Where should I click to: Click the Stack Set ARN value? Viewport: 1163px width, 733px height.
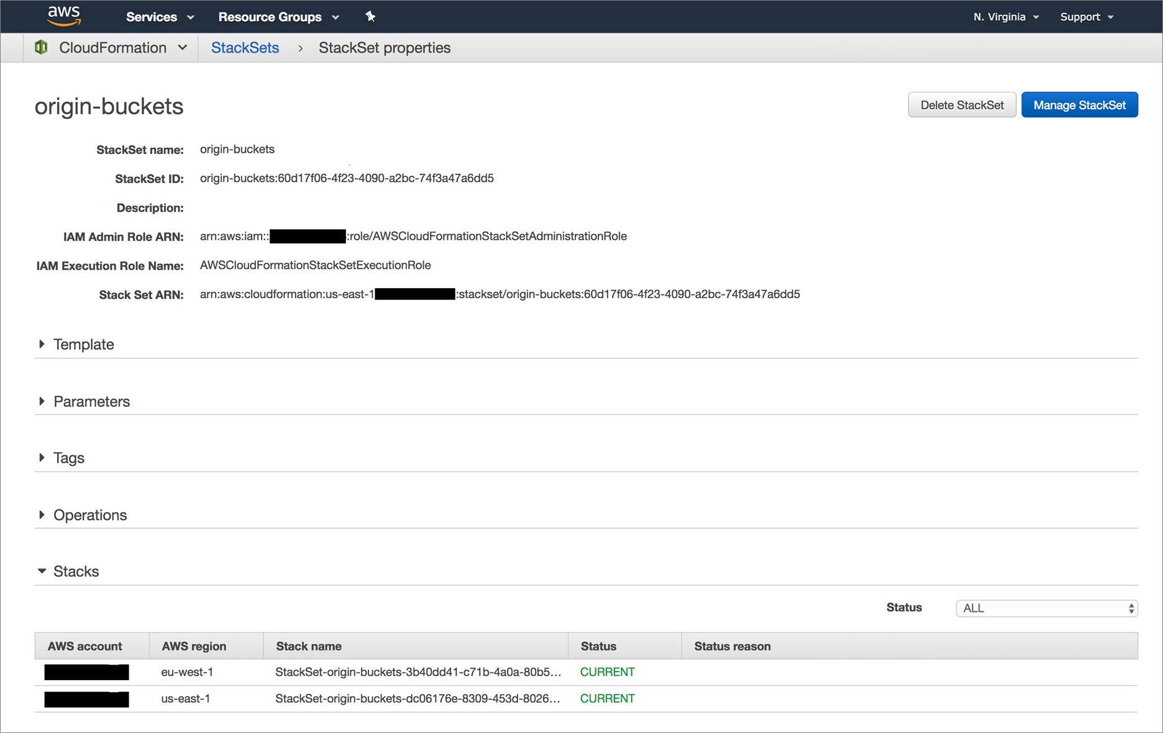[x=499, y=294]
